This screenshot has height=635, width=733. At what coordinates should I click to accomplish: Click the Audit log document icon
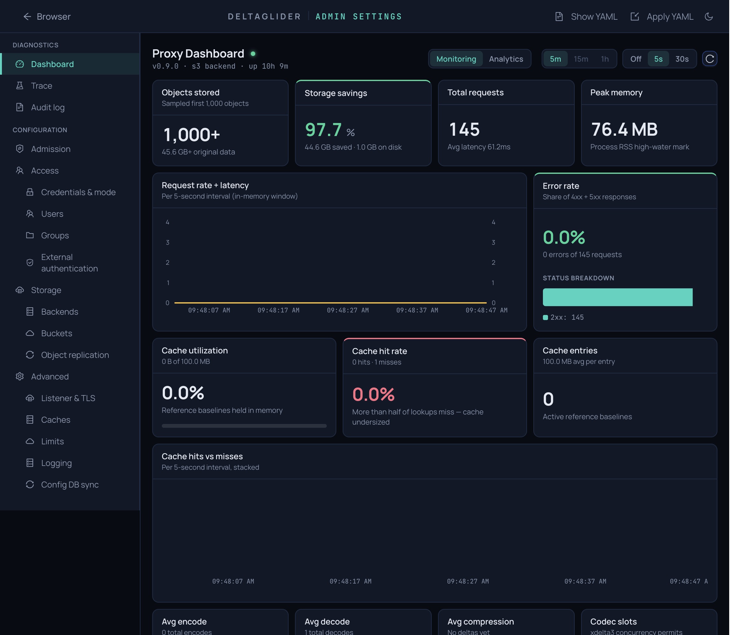[x=20, y=107]
